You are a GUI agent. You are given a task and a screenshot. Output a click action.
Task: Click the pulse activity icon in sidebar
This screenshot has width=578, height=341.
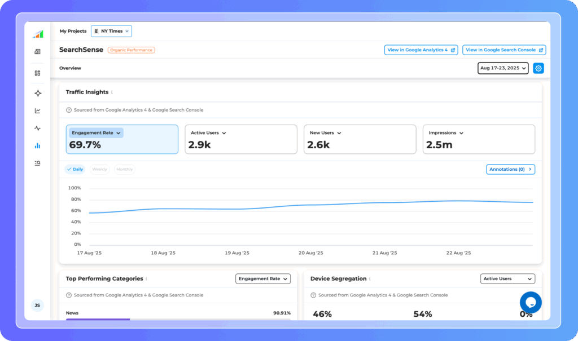(x=37, y=129)
